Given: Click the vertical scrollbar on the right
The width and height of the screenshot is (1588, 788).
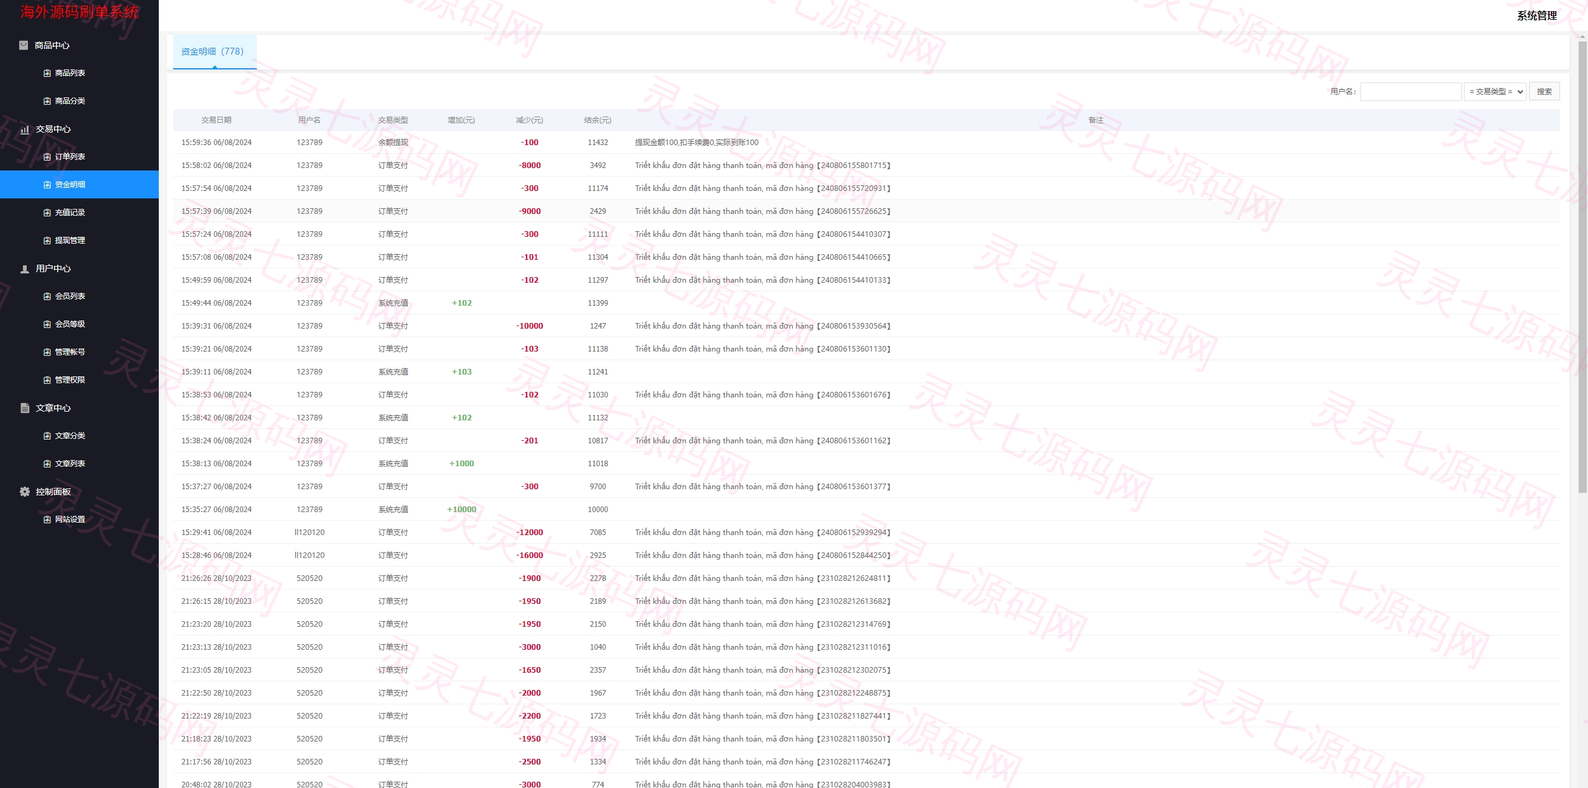Looking at the screenshot, I should click(1582, 267).
